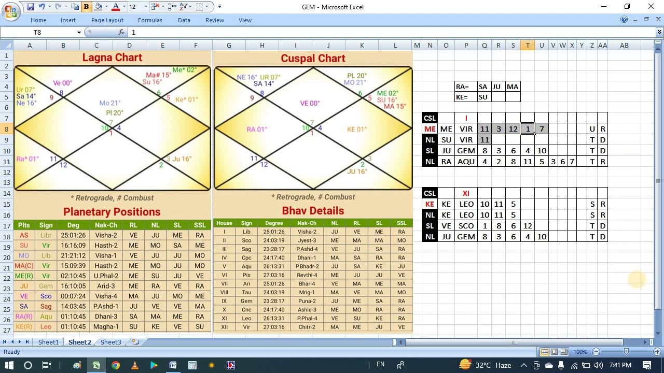The width and height of the screenshot is (664, 373).
Task: Open the notifications center icon
Action: tap(647, 365)
